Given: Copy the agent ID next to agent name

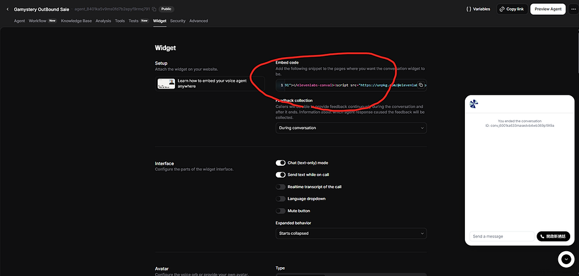Looking at the screenshot, I should click(154, 9).
